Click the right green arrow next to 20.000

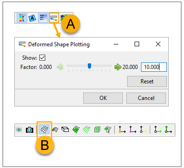click(118, 67)
